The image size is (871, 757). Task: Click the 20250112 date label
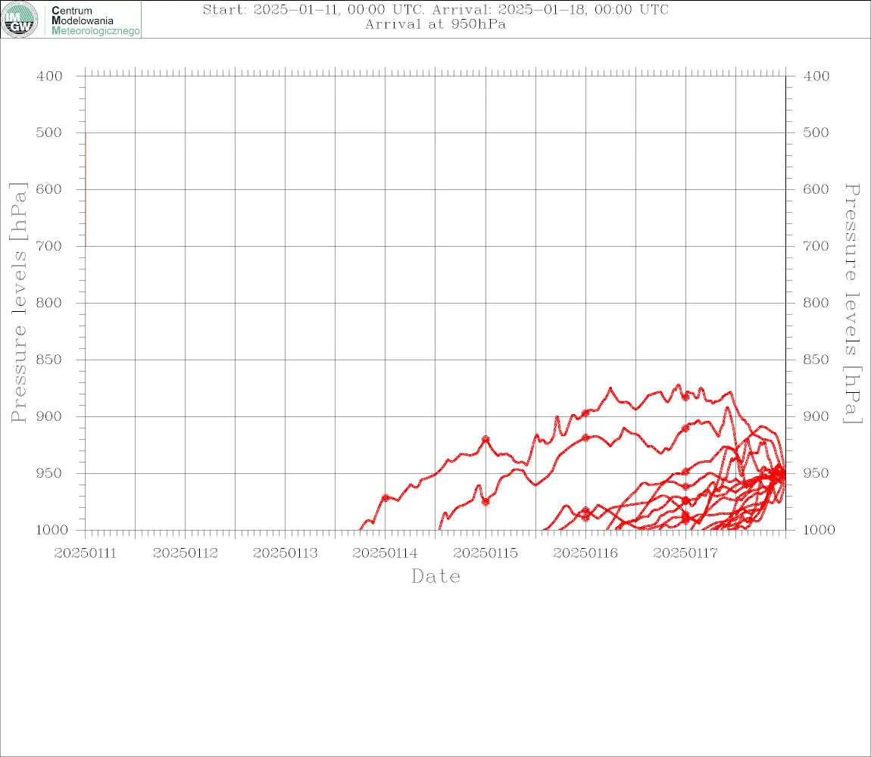[185, 553]
